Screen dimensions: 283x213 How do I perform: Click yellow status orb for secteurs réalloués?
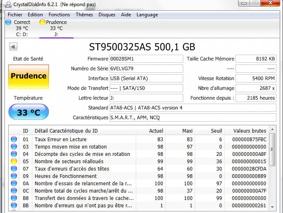pos(13,161)
